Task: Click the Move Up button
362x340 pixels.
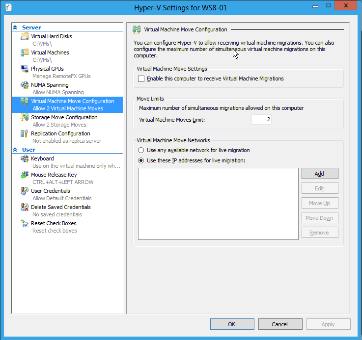Action: [320, 203]
